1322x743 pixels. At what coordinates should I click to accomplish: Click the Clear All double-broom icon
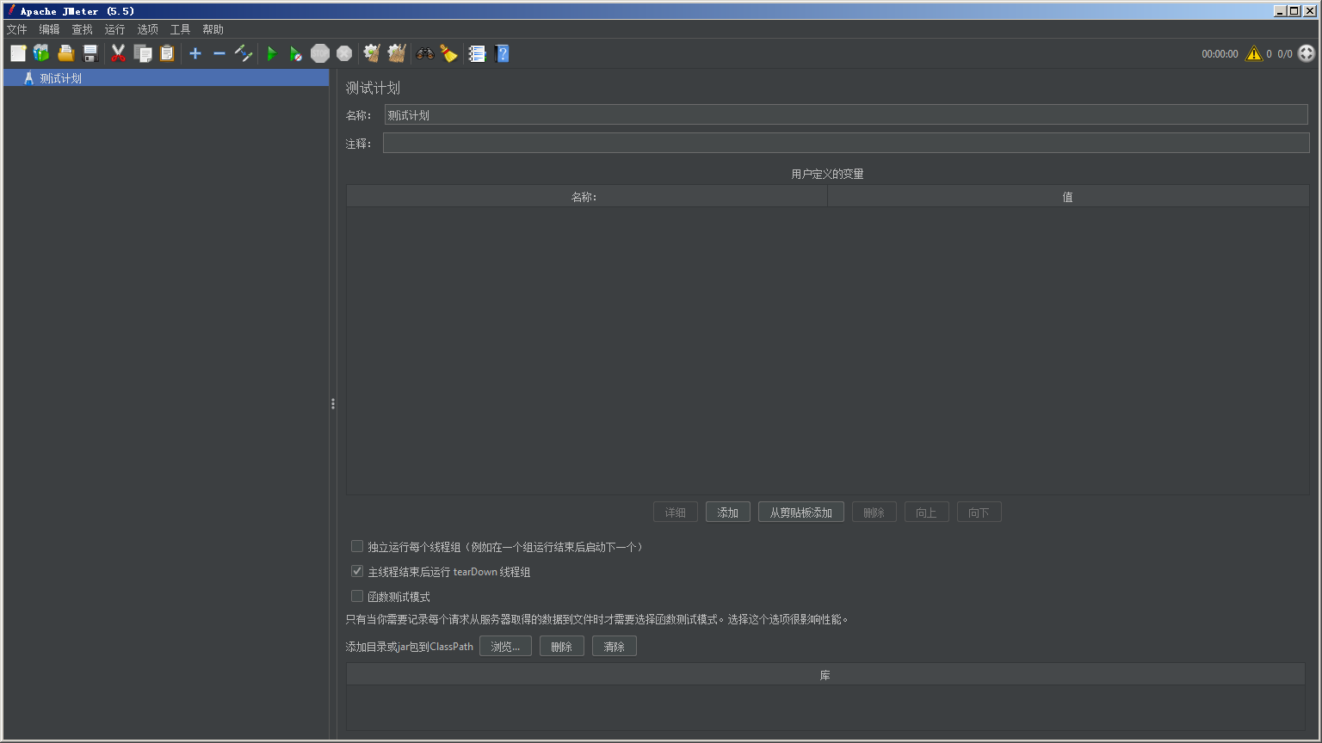pyautogui.click(x=397, y=53)
